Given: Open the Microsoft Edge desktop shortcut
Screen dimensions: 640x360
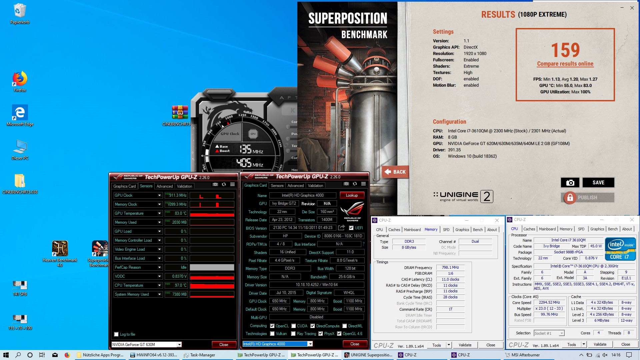Looking at the screenshot, I should 20,115.
